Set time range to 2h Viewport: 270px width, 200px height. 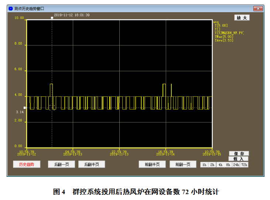212,165
